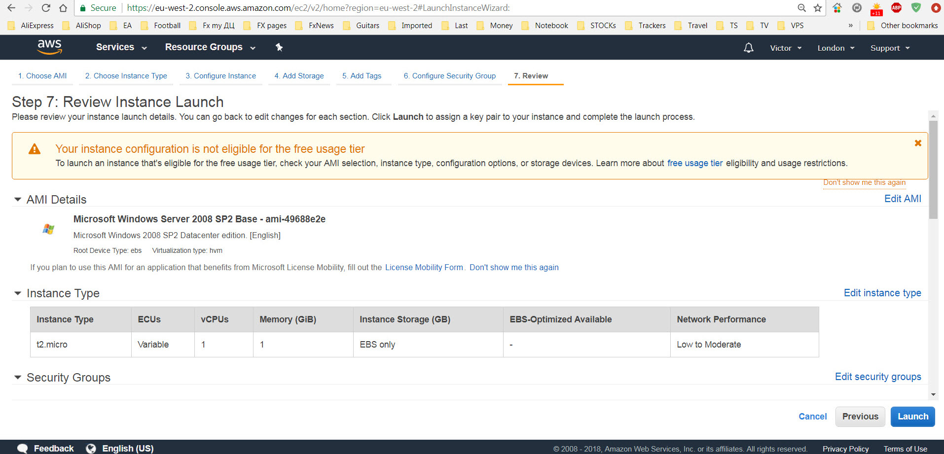Collapse the AMI Details section

pyautogui.click(x=18, y=200)
